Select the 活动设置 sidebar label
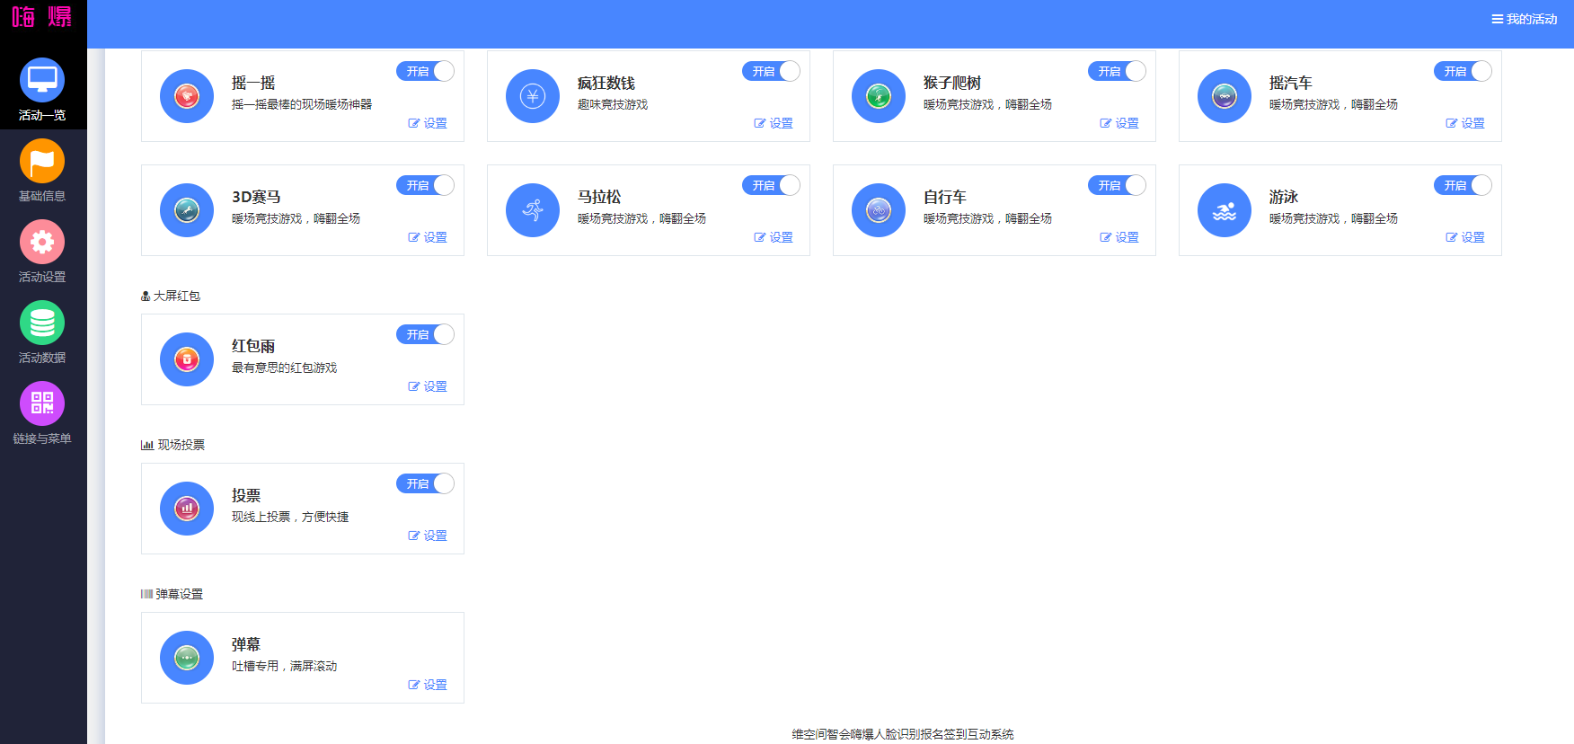 [x=42, y=277]
